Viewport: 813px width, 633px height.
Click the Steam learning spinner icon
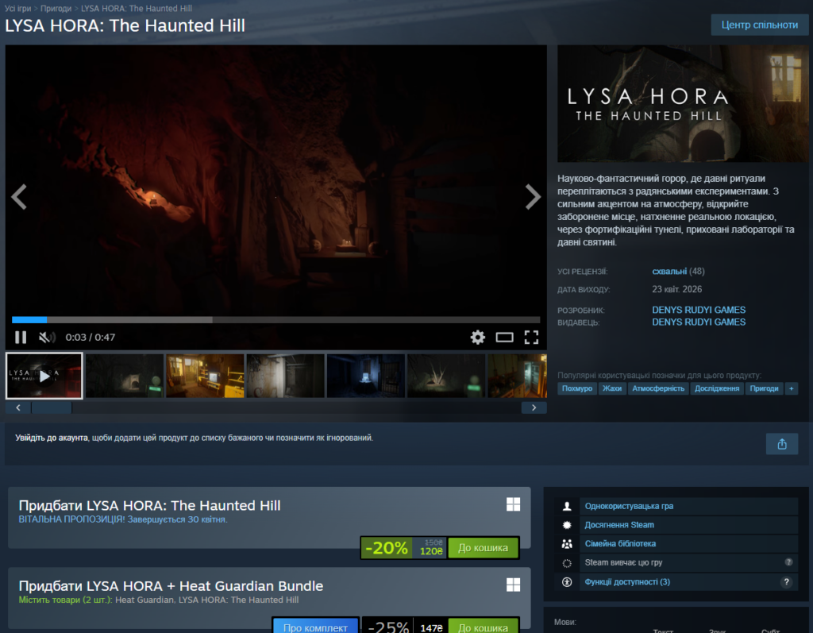coord(567,563)
